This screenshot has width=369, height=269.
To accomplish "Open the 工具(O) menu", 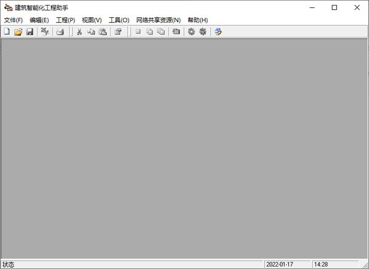I will pyautogui.click(x=119, y=20).
